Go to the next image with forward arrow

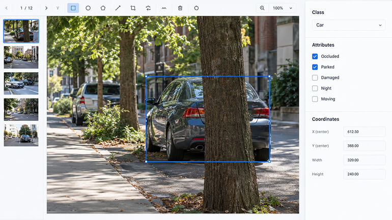(46, 8)
